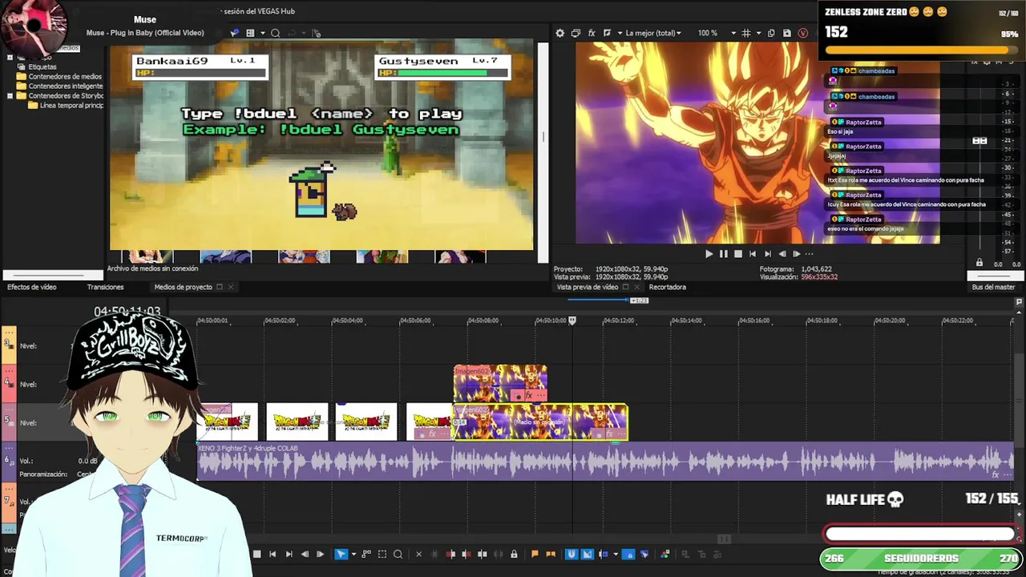The width and height of the screenshot is (1026, 577).
Task: Insert a region with the orange icon
Action: (x=551, y=554)
